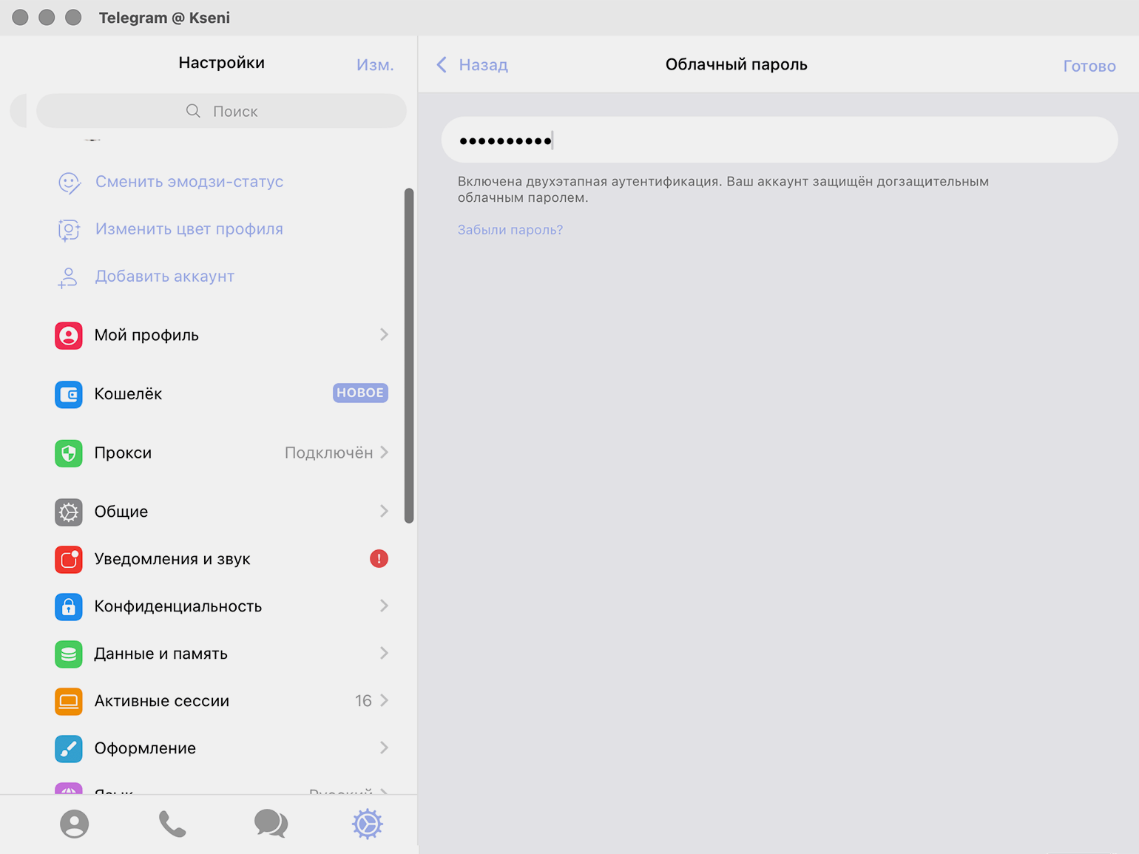Click the change emoji status icon

pyautogui.click(x=69, y=183)
